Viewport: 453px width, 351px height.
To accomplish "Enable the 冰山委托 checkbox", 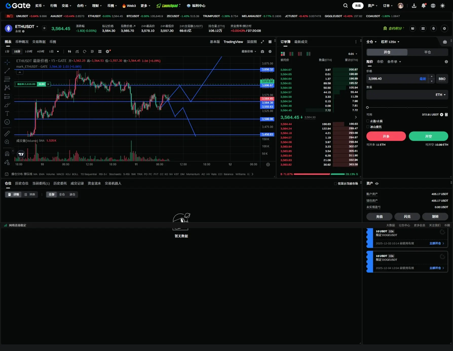I will 368,127.
